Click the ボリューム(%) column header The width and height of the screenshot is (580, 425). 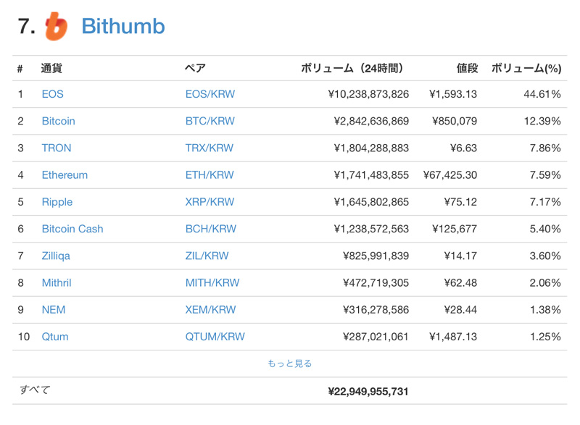526,68
